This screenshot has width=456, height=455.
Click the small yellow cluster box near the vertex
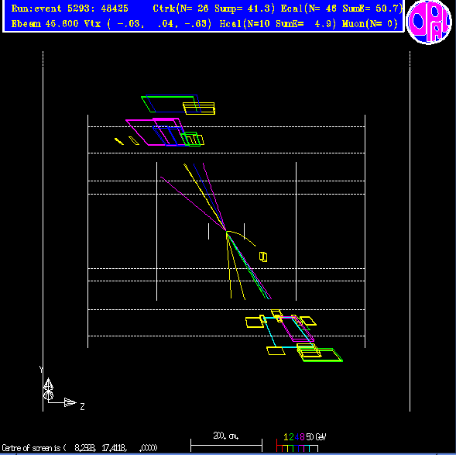pos(263,257)
